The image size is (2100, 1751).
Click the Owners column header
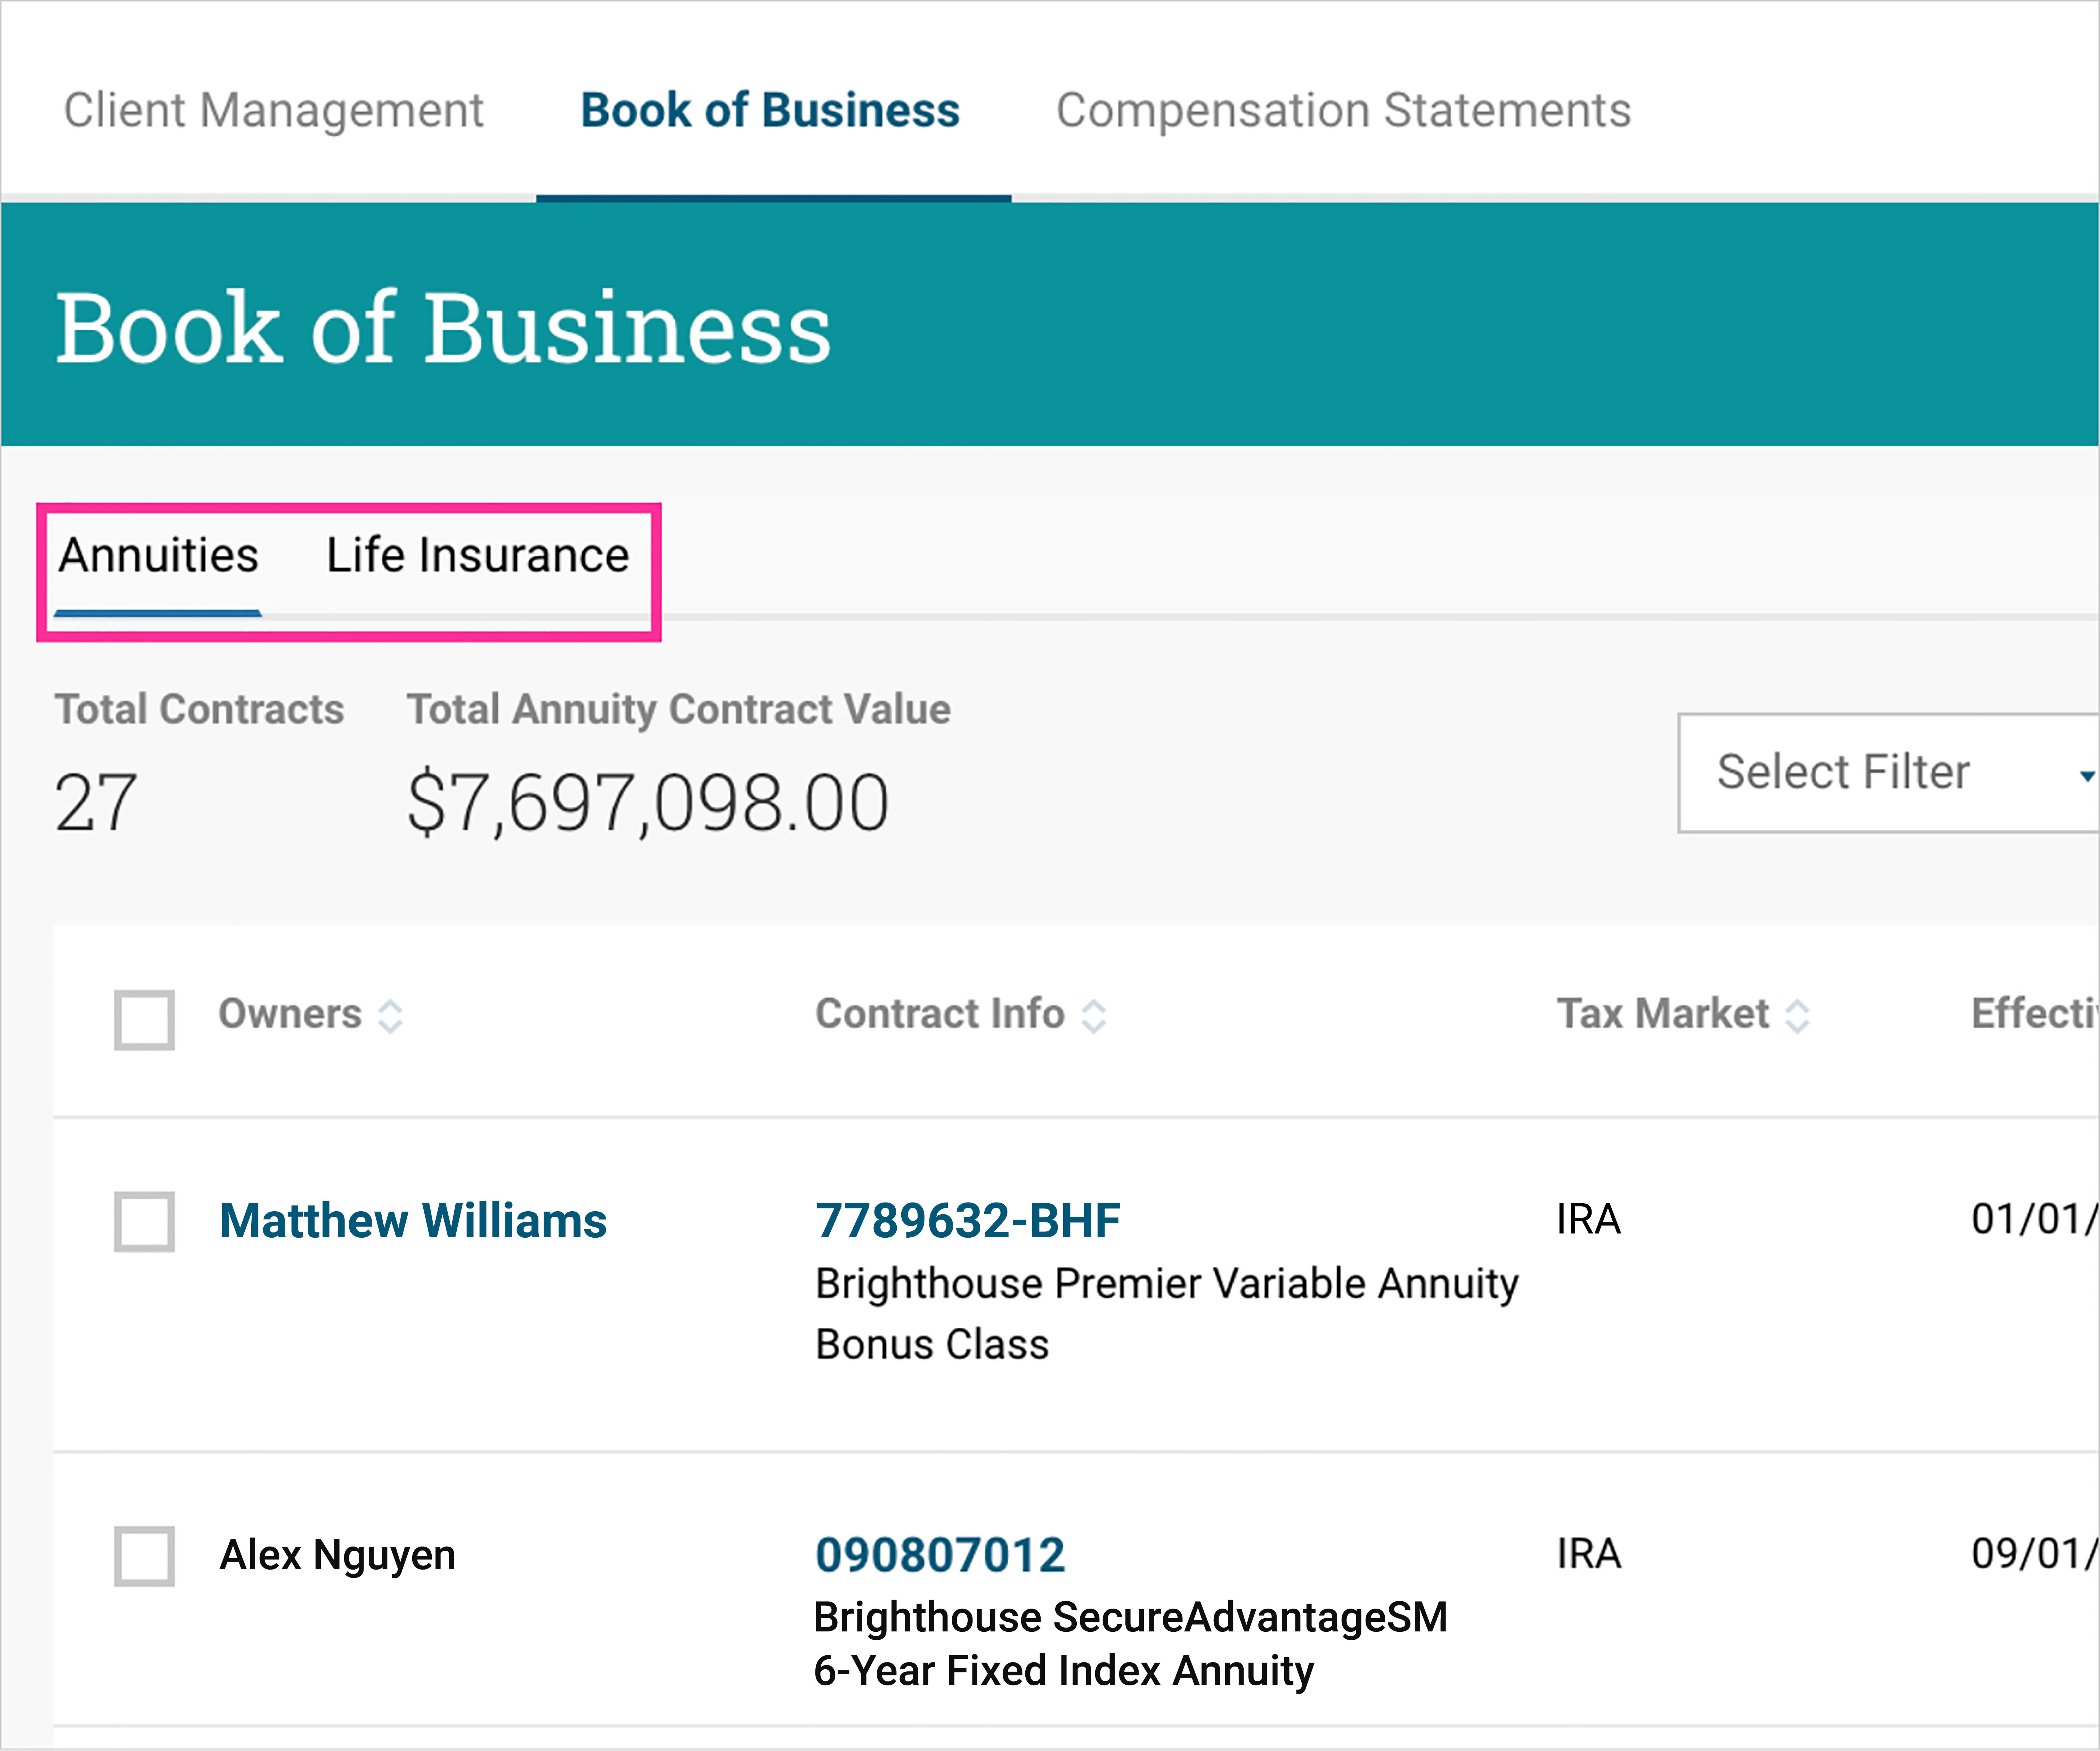pos(290,1014)
